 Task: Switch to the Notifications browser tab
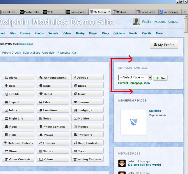[x=77, y=12]
